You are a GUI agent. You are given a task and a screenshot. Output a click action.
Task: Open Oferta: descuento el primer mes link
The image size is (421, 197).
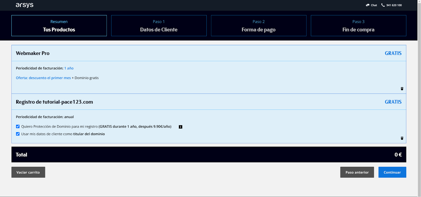43,78
